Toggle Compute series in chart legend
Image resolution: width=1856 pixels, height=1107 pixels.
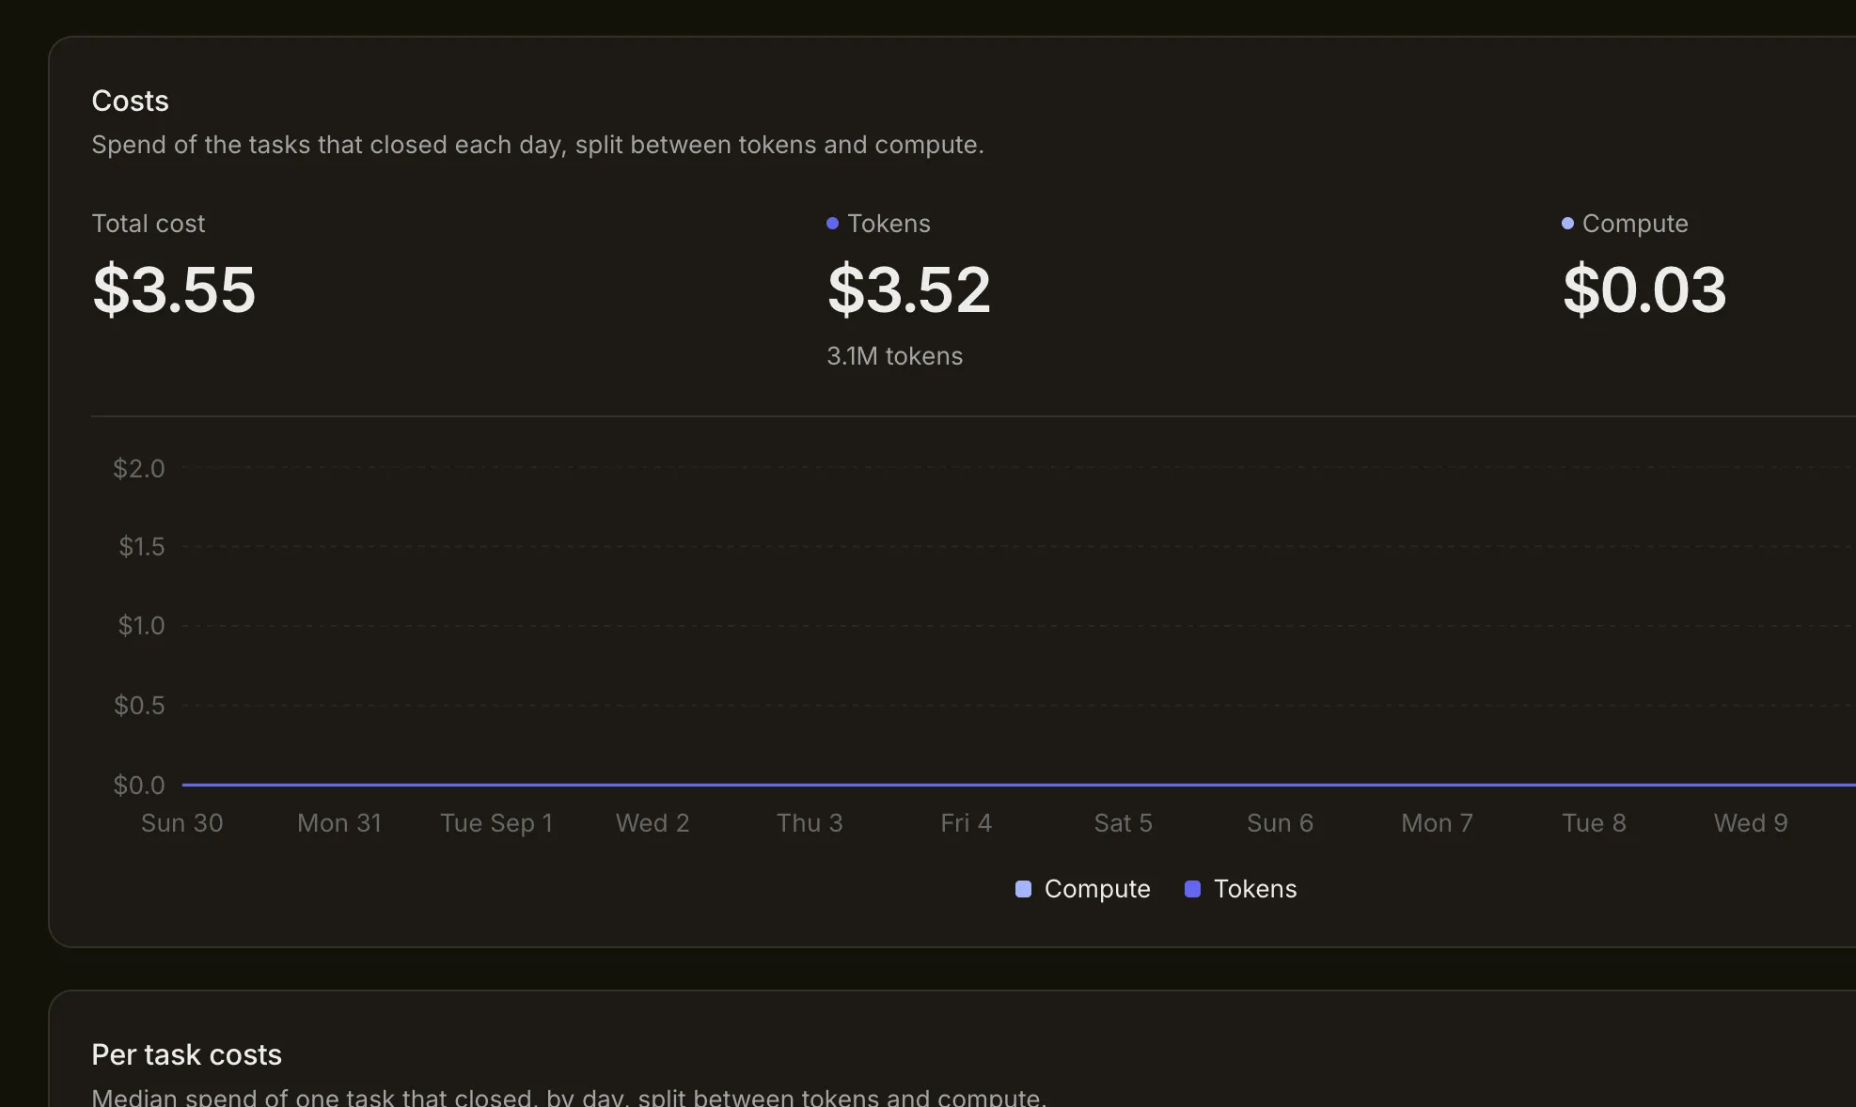(1083, 889)
